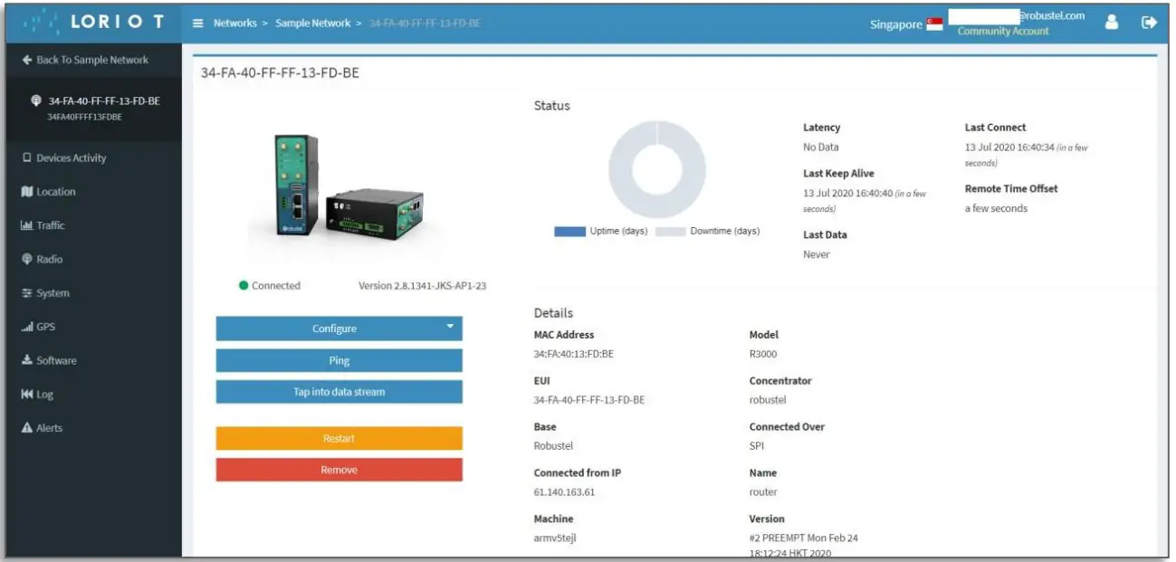This screenshot has width=1176, height=562.
Task: Click Tap into data stream button
Action: (339, 392)
